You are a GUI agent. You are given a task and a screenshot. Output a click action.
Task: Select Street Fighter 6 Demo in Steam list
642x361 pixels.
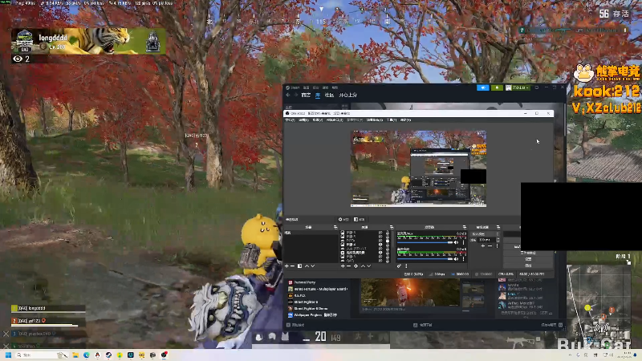[311, 309]
